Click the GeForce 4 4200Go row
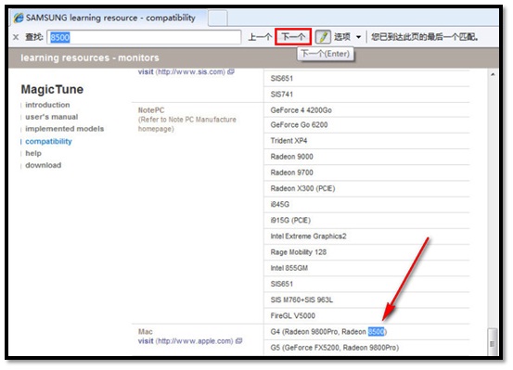The width and height of the screenshot is (513, 370). pyautogui.click(x=366, y=110)
